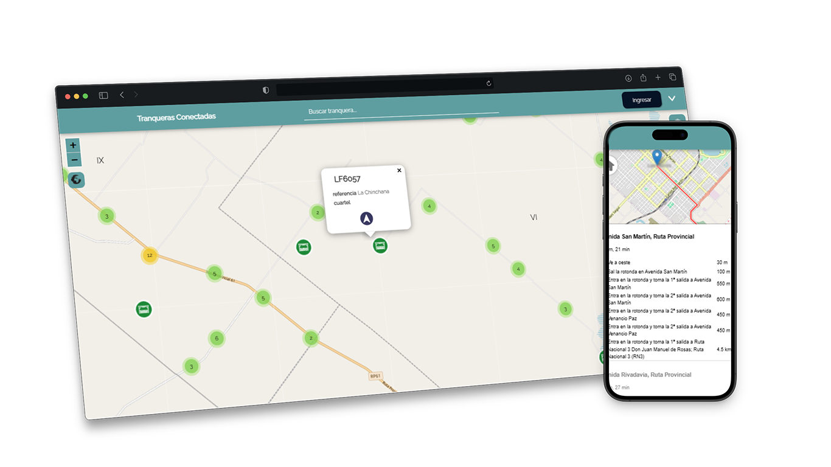
Task: Open the green cluster marker 6
Action: click(217, 339)
